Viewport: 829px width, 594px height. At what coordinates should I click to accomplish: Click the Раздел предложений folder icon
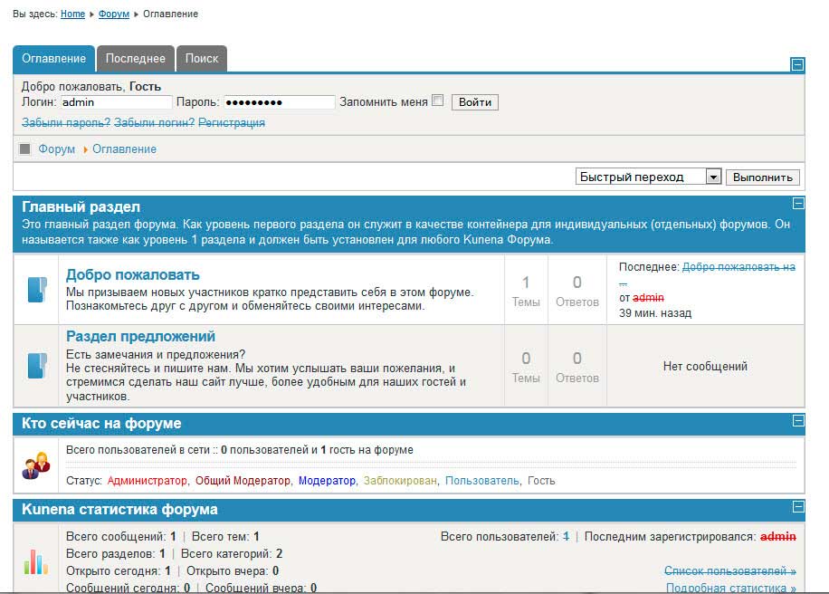point(37,366)
